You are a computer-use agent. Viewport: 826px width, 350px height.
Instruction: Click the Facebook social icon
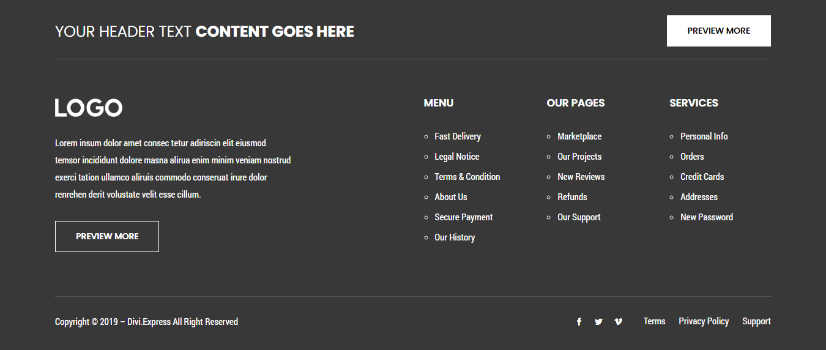[579, 322]
